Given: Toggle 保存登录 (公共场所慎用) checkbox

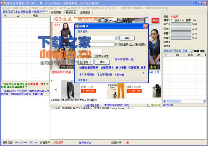Looking at the screenshot, I should (x=116, y=45).
